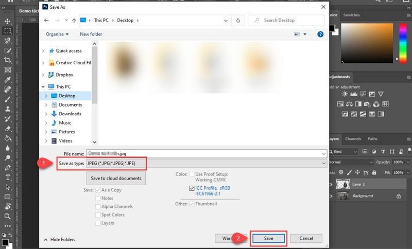
Task: Click the Save button
Action: [x=268, y=238]
